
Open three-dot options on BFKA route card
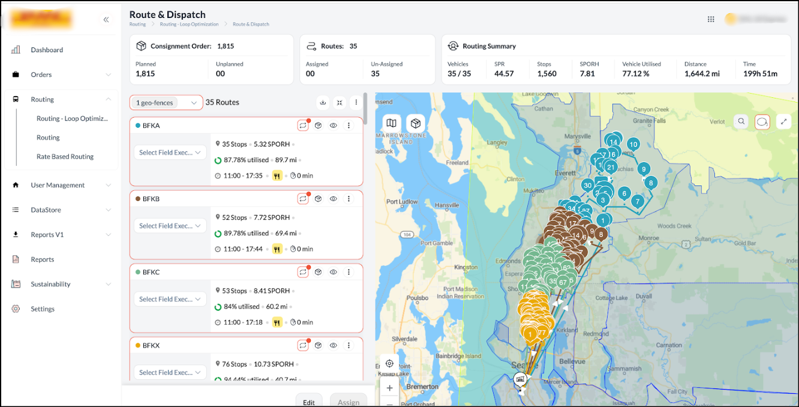coord(349,125)
